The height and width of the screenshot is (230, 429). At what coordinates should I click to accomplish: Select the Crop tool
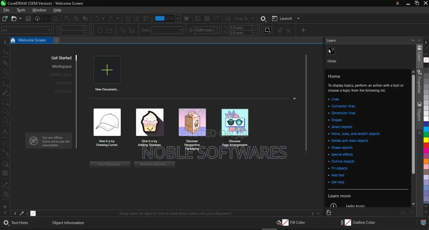point(5,63)
